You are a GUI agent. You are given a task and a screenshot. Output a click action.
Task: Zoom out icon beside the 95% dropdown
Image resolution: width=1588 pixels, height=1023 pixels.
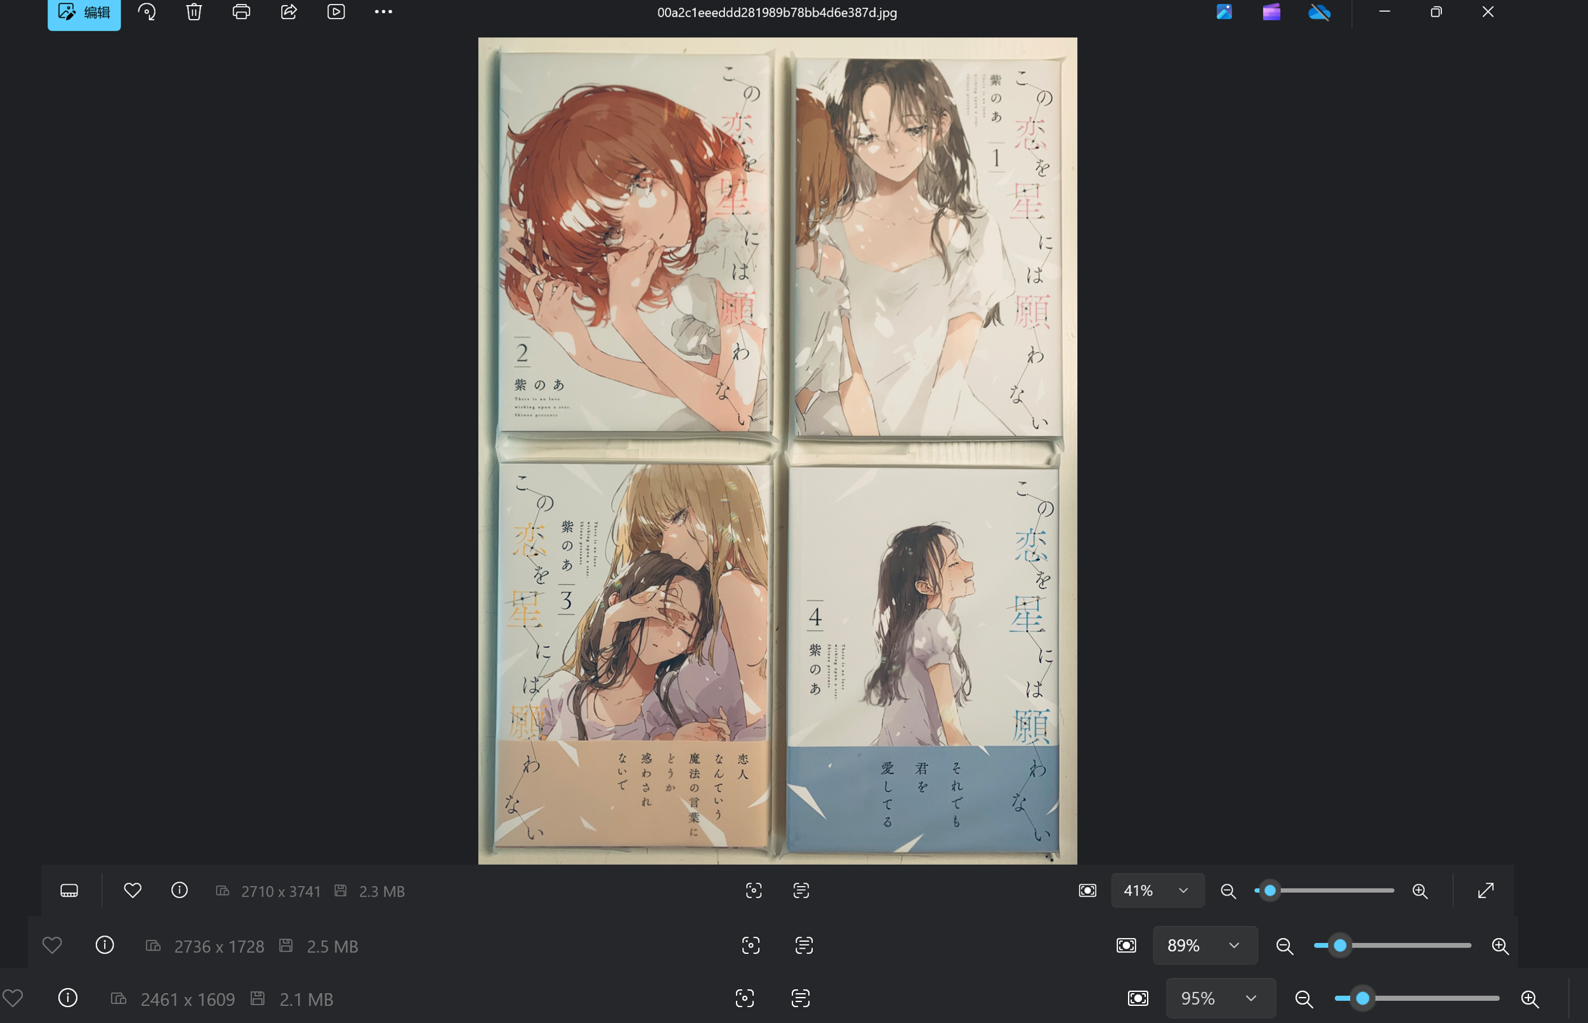pyautogui.click(x=1304, y=999)
